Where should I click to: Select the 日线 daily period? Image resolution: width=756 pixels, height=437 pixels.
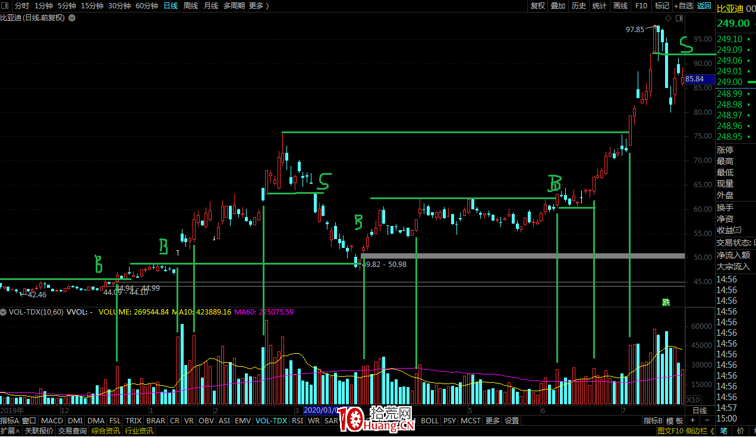point(171,5)
